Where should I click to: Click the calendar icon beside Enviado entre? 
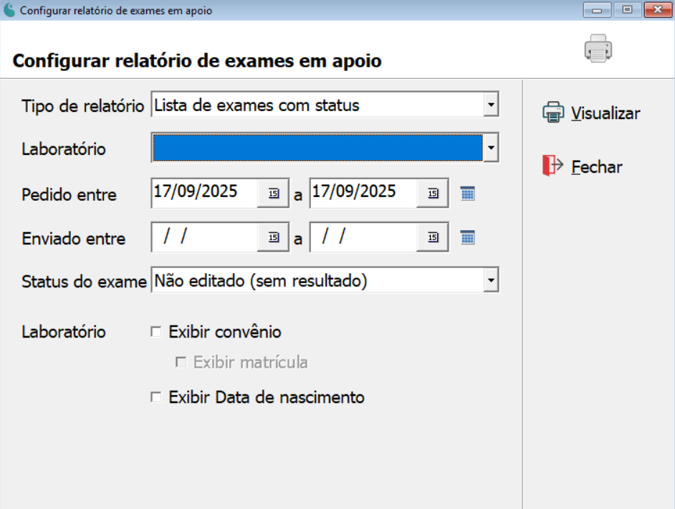point(466,237)
